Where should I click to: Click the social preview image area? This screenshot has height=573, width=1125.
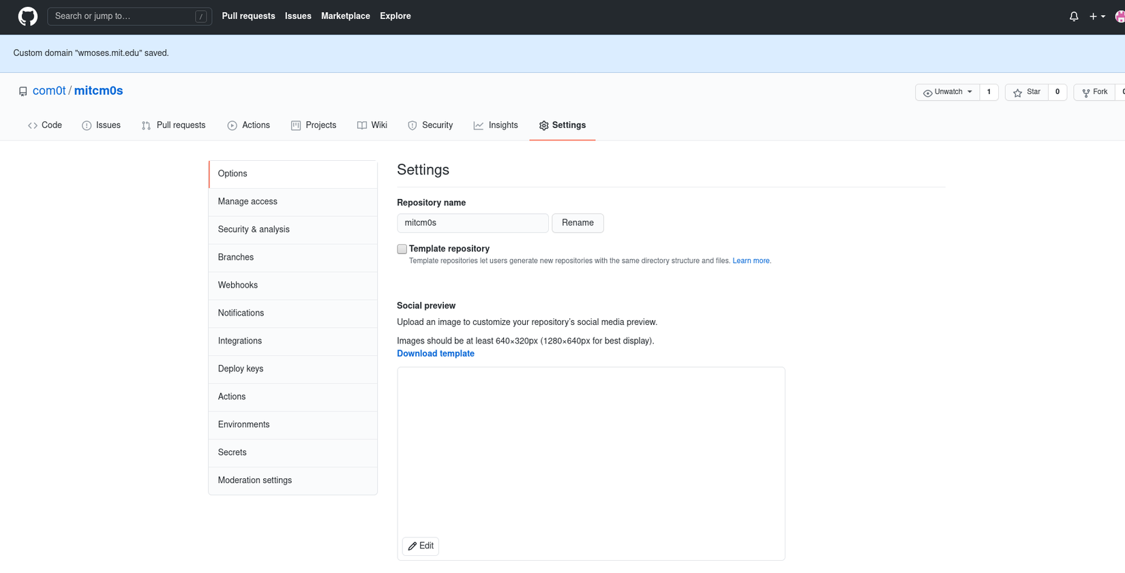tap(591, 464)
